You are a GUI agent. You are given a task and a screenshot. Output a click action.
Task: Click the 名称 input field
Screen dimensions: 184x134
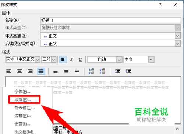point(111,20)
